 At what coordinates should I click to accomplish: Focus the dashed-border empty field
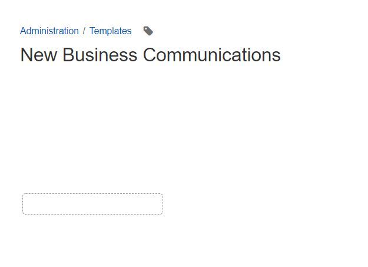click(x=92, y=204)
